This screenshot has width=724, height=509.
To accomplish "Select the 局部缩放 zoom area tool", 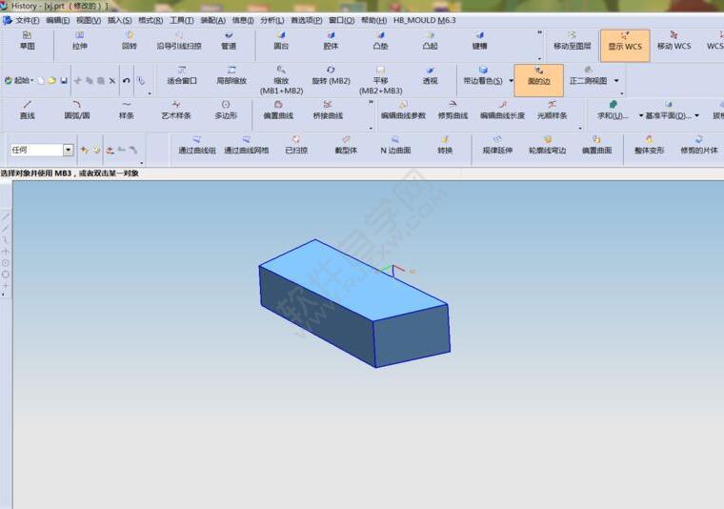I will click(231, 75).
